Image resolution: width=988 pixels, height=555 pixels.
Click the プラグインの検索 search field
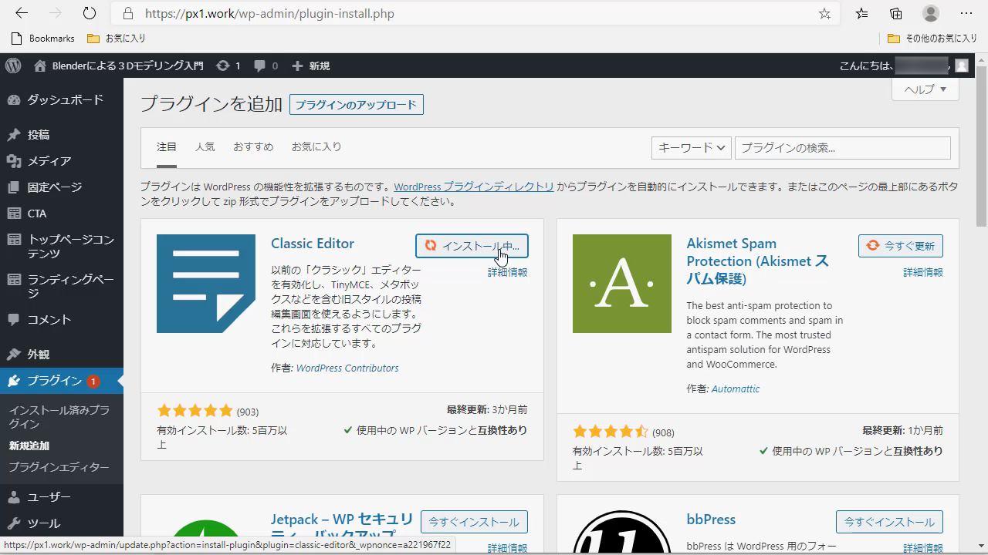pyautogui.click(x=842, y=148)
